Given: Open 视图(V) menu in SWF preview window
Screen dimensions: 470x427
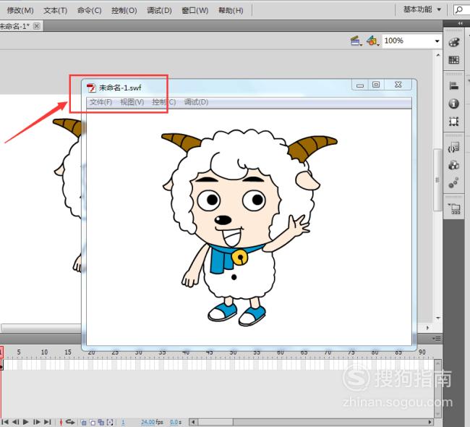Looking at the screenshot, I should pyautogui.click(x=132, y=102).
